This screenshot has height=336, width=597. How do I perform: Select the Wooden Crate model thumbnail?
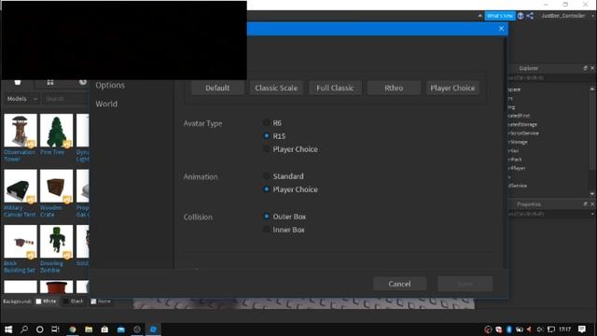56,186
